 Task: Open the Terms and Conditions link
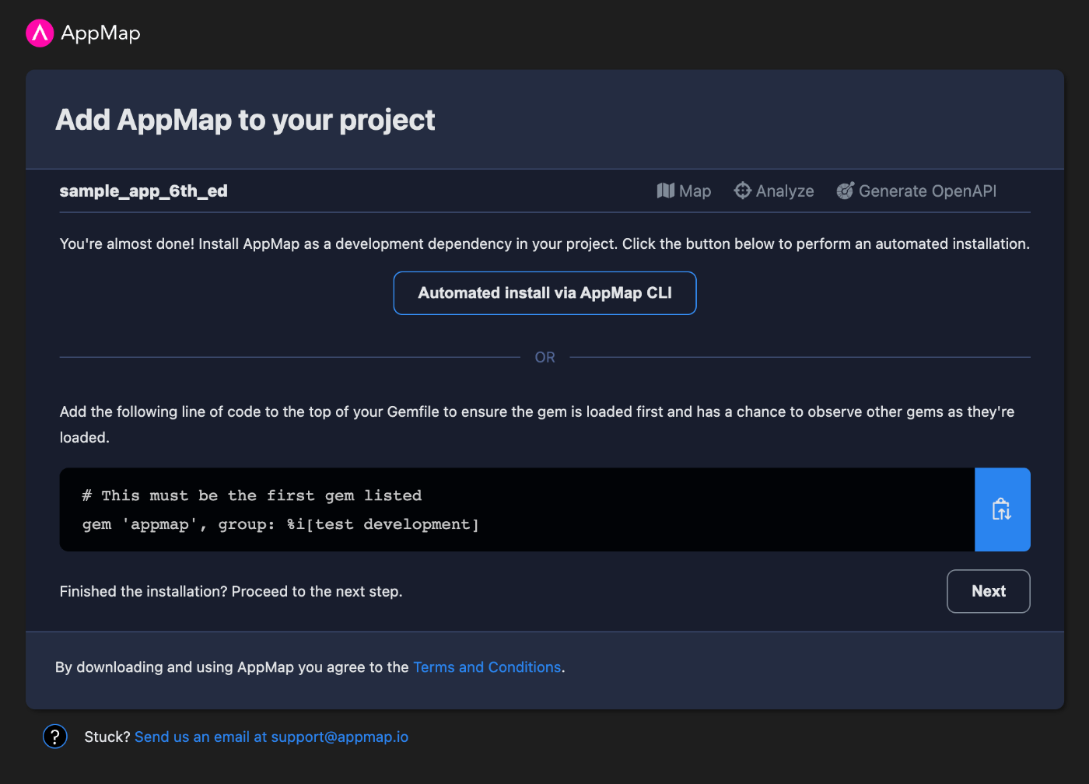[487, 667]
